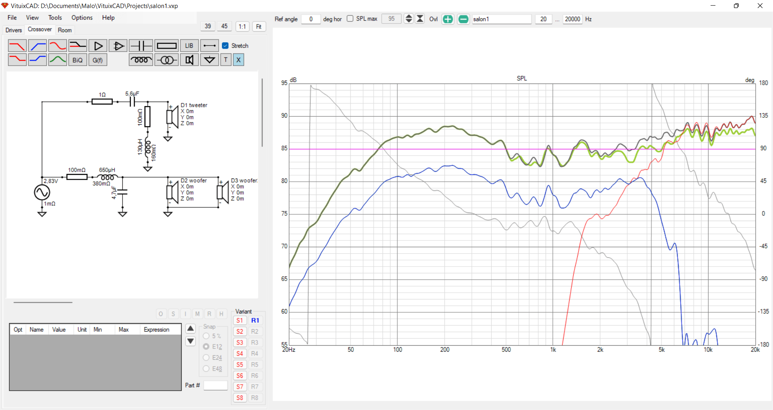Screen dimensions: 773x410
Task: Add a ground symbol component
Action: pos(209,60)
